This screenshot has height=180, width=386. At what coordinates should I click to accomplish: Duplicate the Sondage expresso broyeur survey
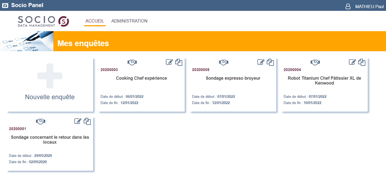coord(270,62)
